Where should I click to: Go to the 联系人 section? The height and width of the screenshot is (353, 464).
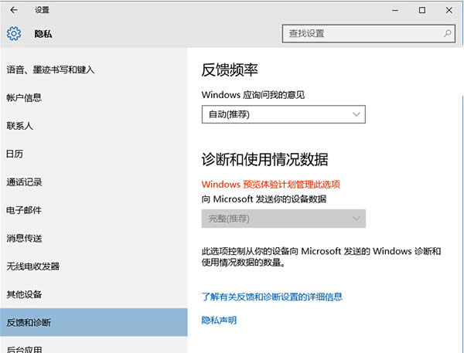tap(20, 125)
